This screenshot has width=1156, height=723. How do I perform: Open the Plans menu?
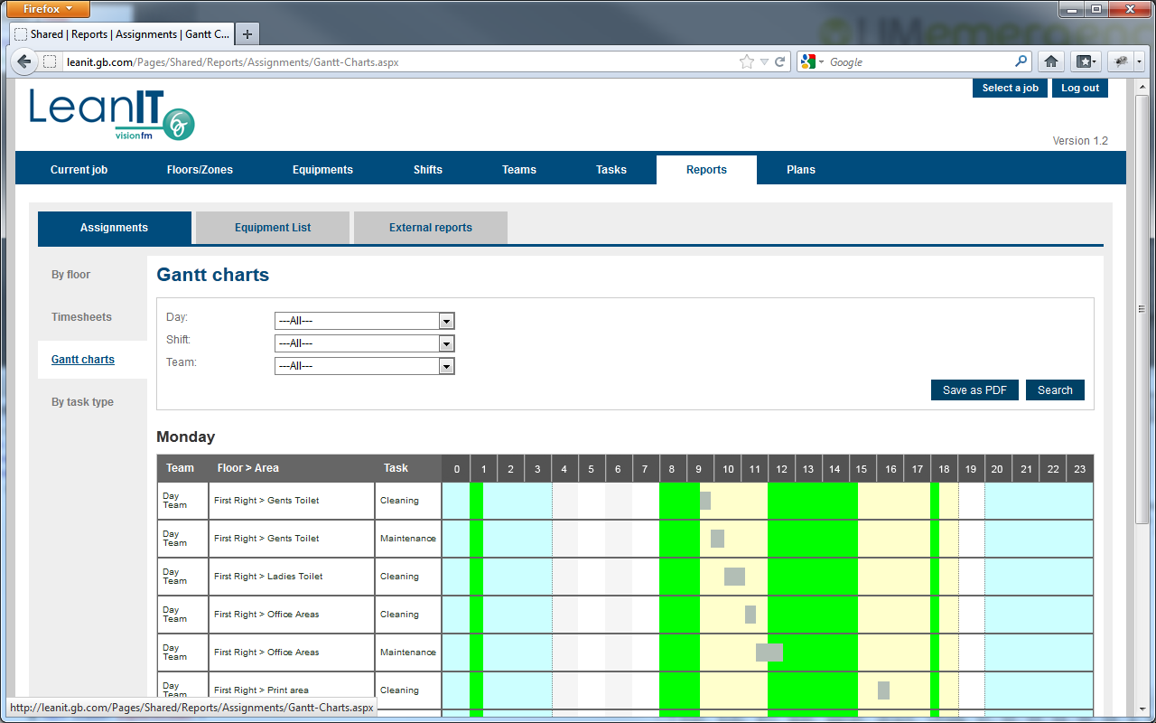tap(801, 170)
